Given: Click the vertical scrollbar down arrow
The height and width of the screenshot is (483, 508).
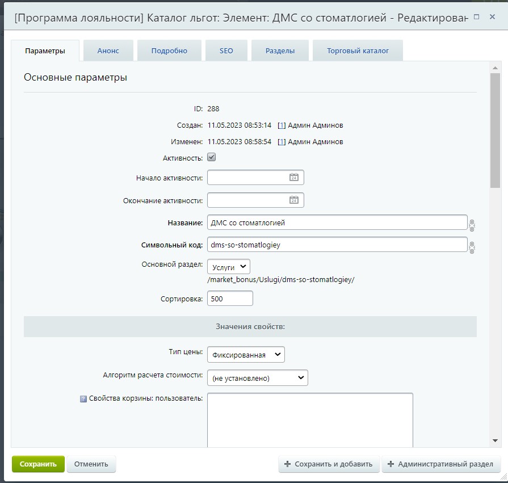Looking at the screenshot, I should (x=495, y=440).
